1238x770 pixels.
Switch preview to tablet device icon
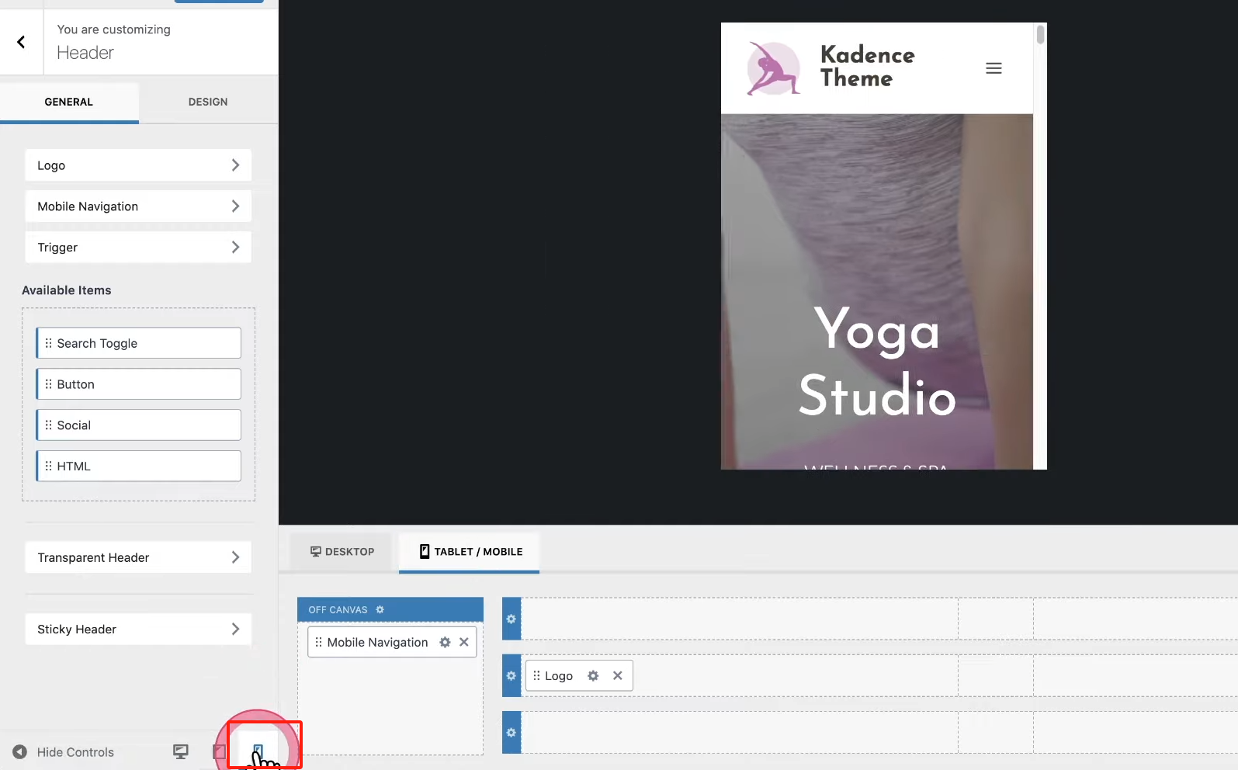click(x=220, y=751)
